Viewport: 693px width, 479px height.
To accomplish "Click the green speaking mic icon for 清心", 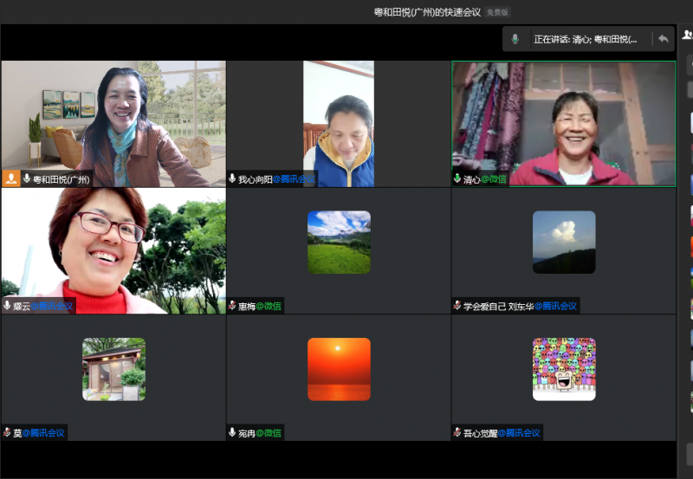I will pyautogui.click(x=457, y=178).
